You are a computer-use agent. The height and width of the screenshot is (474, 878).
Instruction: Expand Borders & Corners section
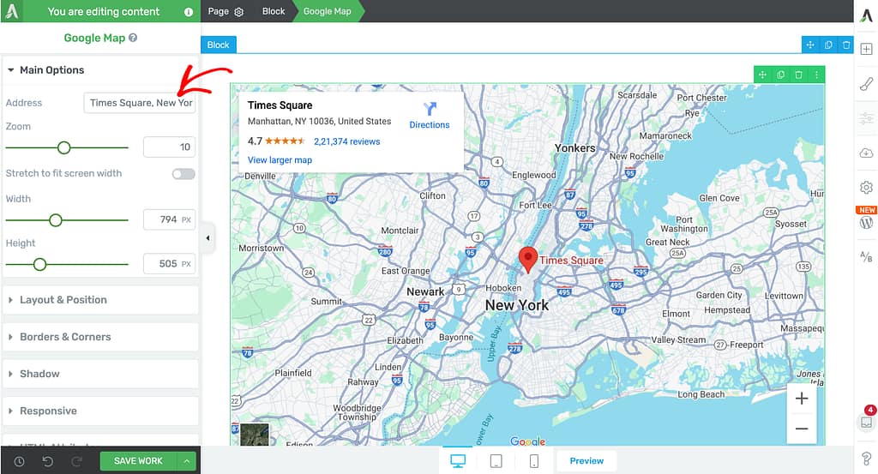point(101,337)
